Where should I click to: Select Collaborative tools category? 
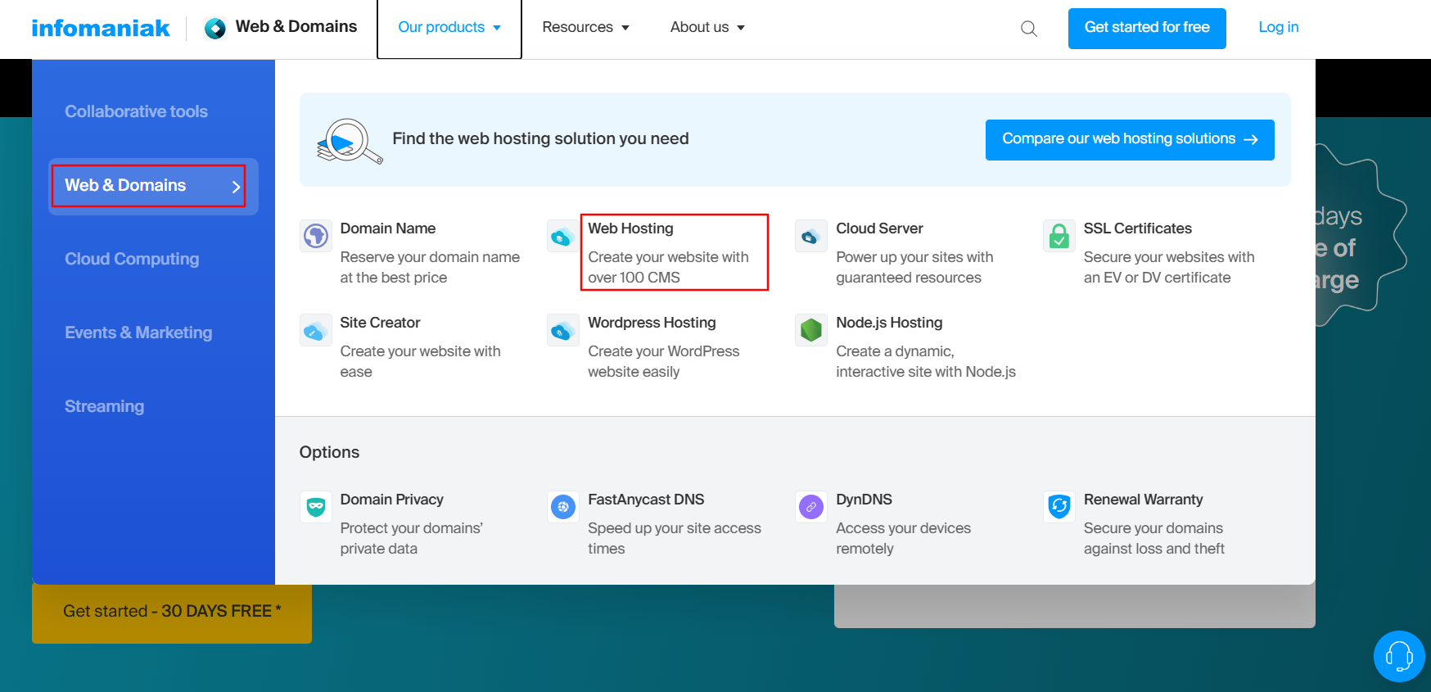pos(136,111)
